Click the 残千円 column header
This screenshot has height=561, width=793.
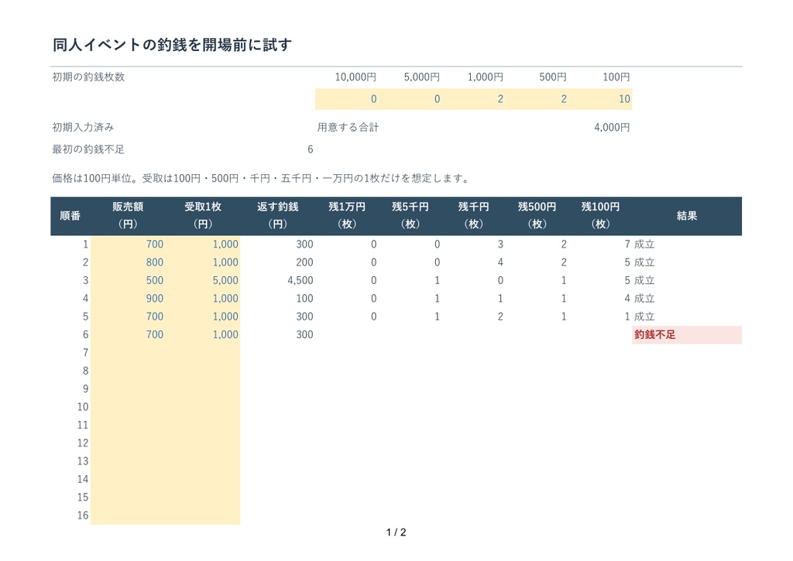point(473,215)
